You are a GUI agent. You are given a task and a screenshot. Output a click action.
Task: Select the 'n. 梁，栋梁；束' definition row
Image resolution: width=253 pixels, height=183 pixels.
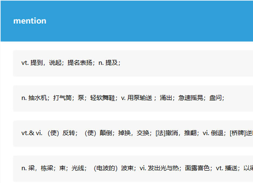[x=133, y=169]
